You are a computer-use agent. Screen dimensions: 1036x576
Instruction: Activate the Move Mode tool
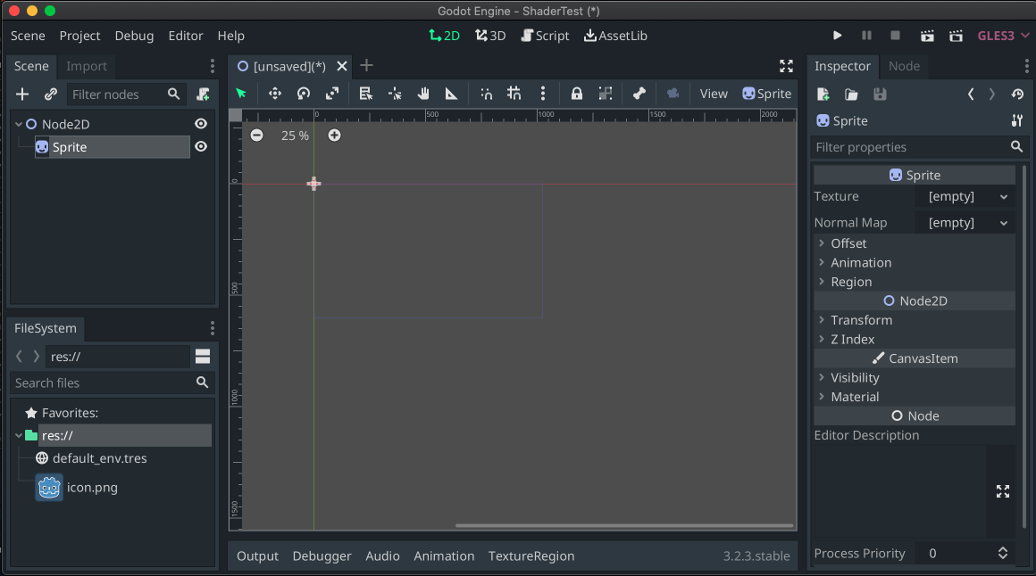pos(274,93)
